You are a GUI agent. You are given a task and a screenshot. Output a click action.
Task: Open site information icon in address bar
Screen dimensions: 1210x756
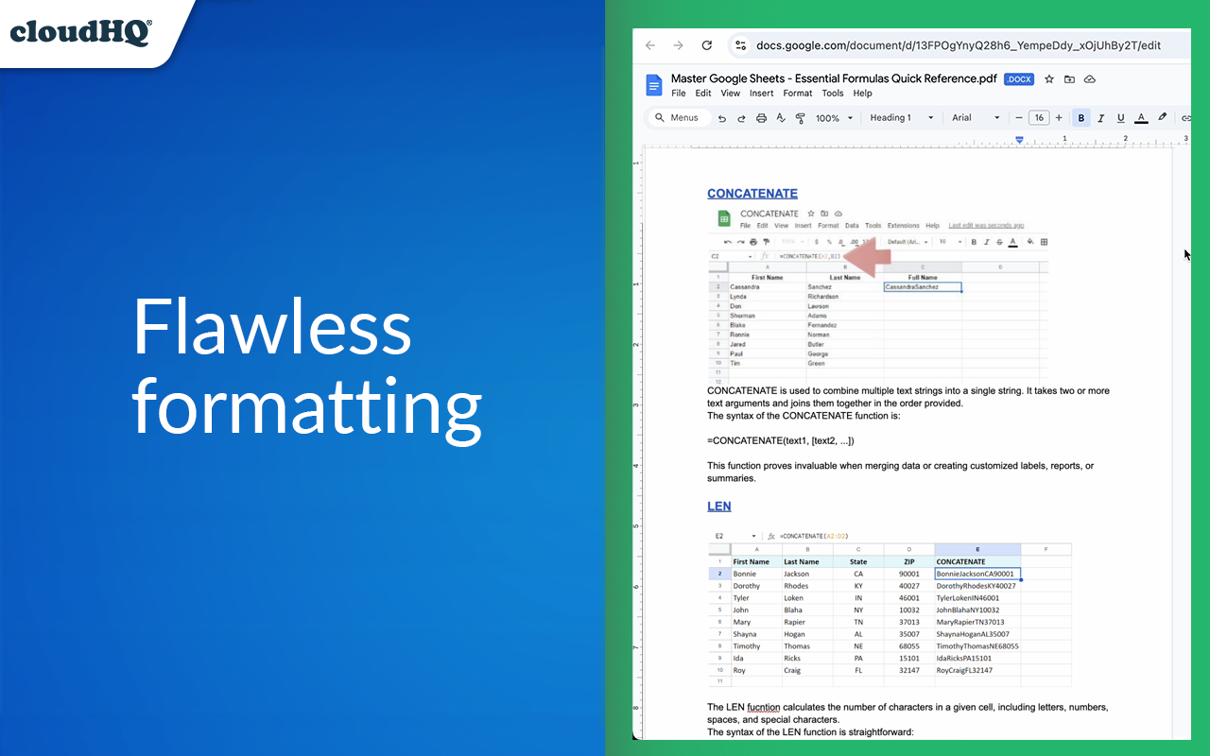click(741, 45)
